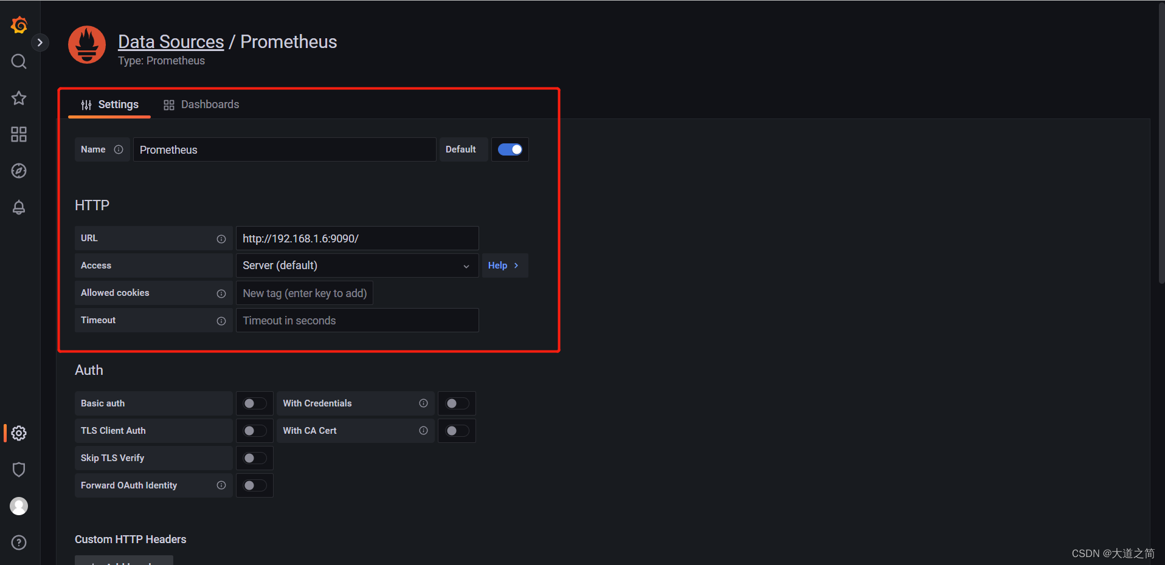Screen dimensions: 1165x565
Task: Expand the sidebar with the chevron arrow
Action: 40,43
